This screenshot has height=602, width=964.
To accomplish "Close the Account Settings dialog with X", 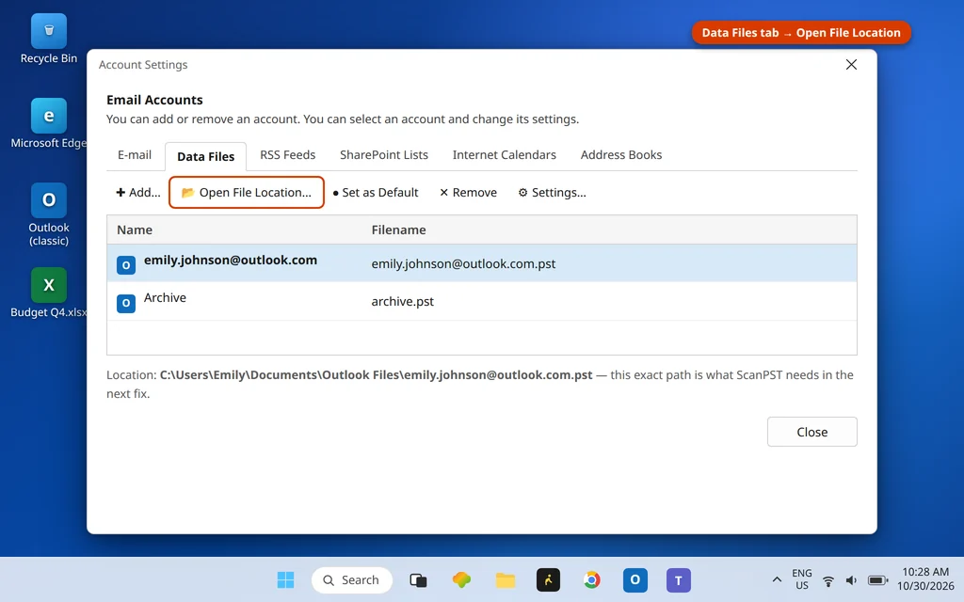I will click(x=851, y=65).
